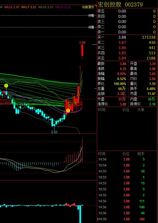The height and width of the screenshot is (223, 158).
Task: Click the upper 预警 alert line label
Action: click(x=91, y=15)
